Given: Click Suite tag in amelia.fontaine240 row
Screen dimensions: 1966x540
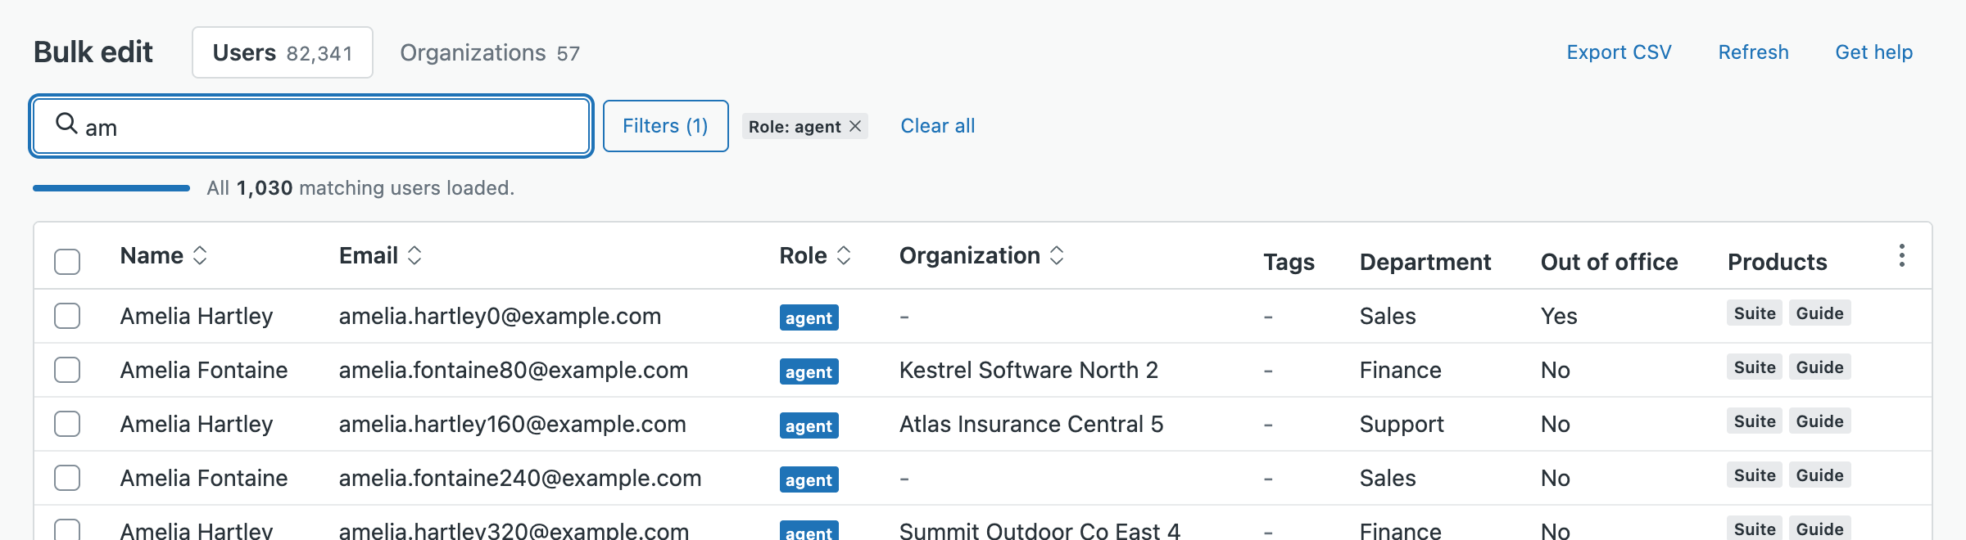Looking at the screenshot, I should click(1755, 475).
